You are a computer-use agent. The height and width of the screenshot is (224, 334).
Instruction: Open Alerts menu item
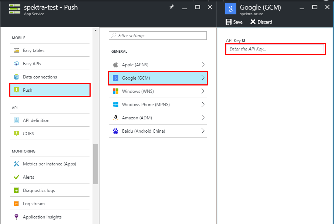click(50, 177)
